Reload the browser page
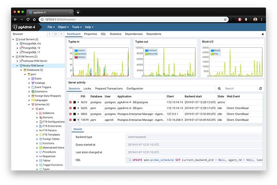 (x=31, y=19)
